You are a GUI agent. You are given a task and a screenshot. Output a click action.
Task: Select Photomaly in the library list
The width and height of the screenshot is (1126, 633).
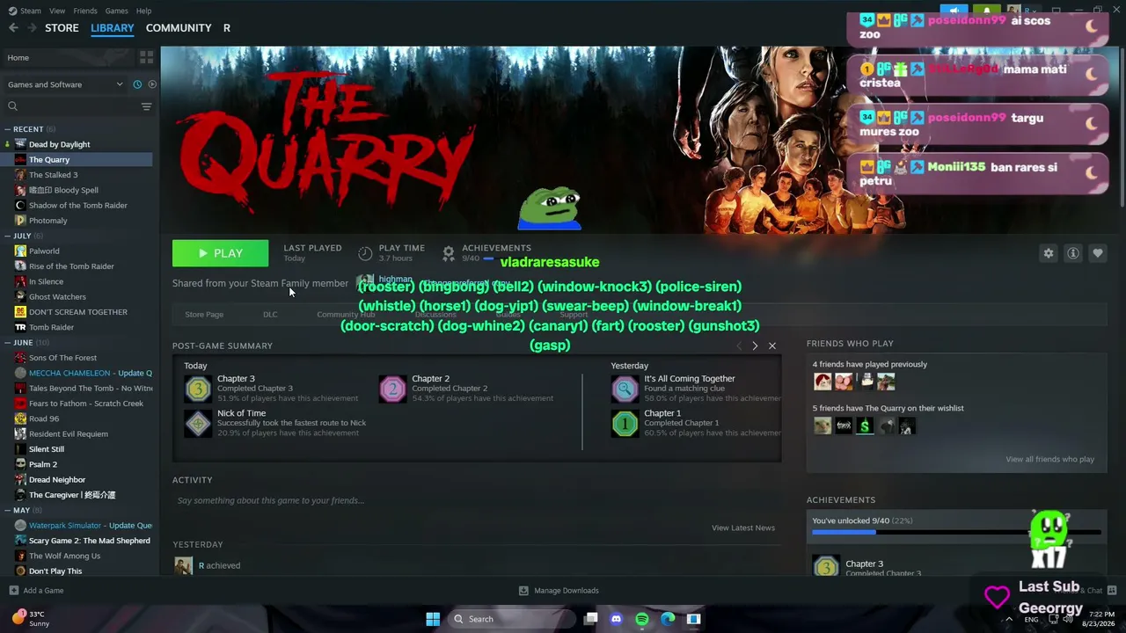tap(48, 221)
